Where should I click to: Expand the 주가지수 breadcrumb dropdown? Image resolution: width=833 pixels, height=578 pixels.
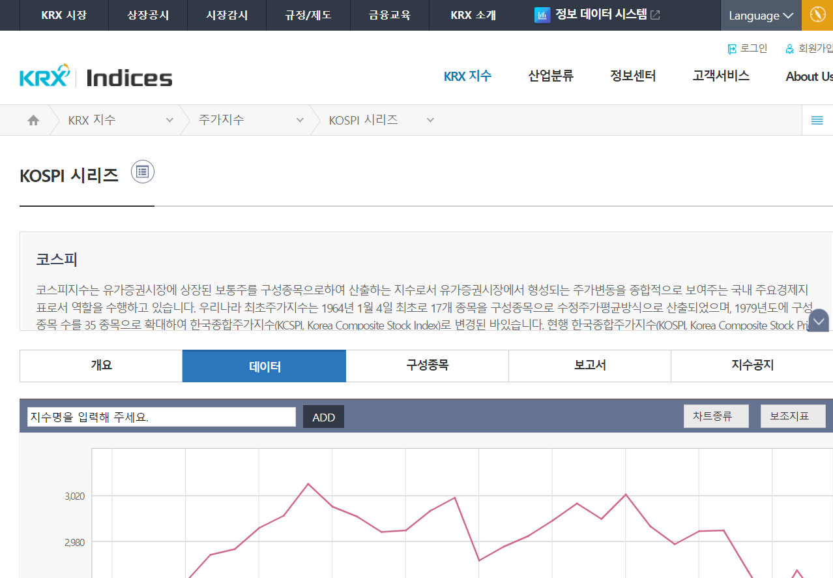click(x=300, y=120)
